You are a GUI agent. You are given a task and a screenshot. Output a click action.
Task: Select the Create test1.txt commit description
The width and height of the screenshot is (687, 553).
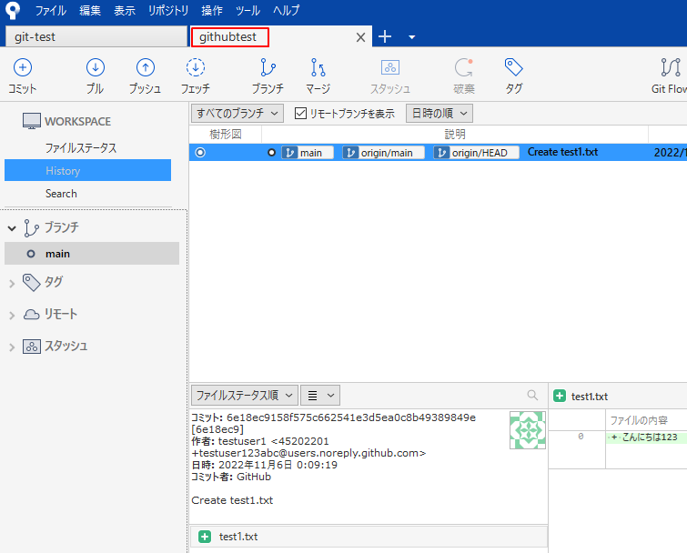coord(562,153)
